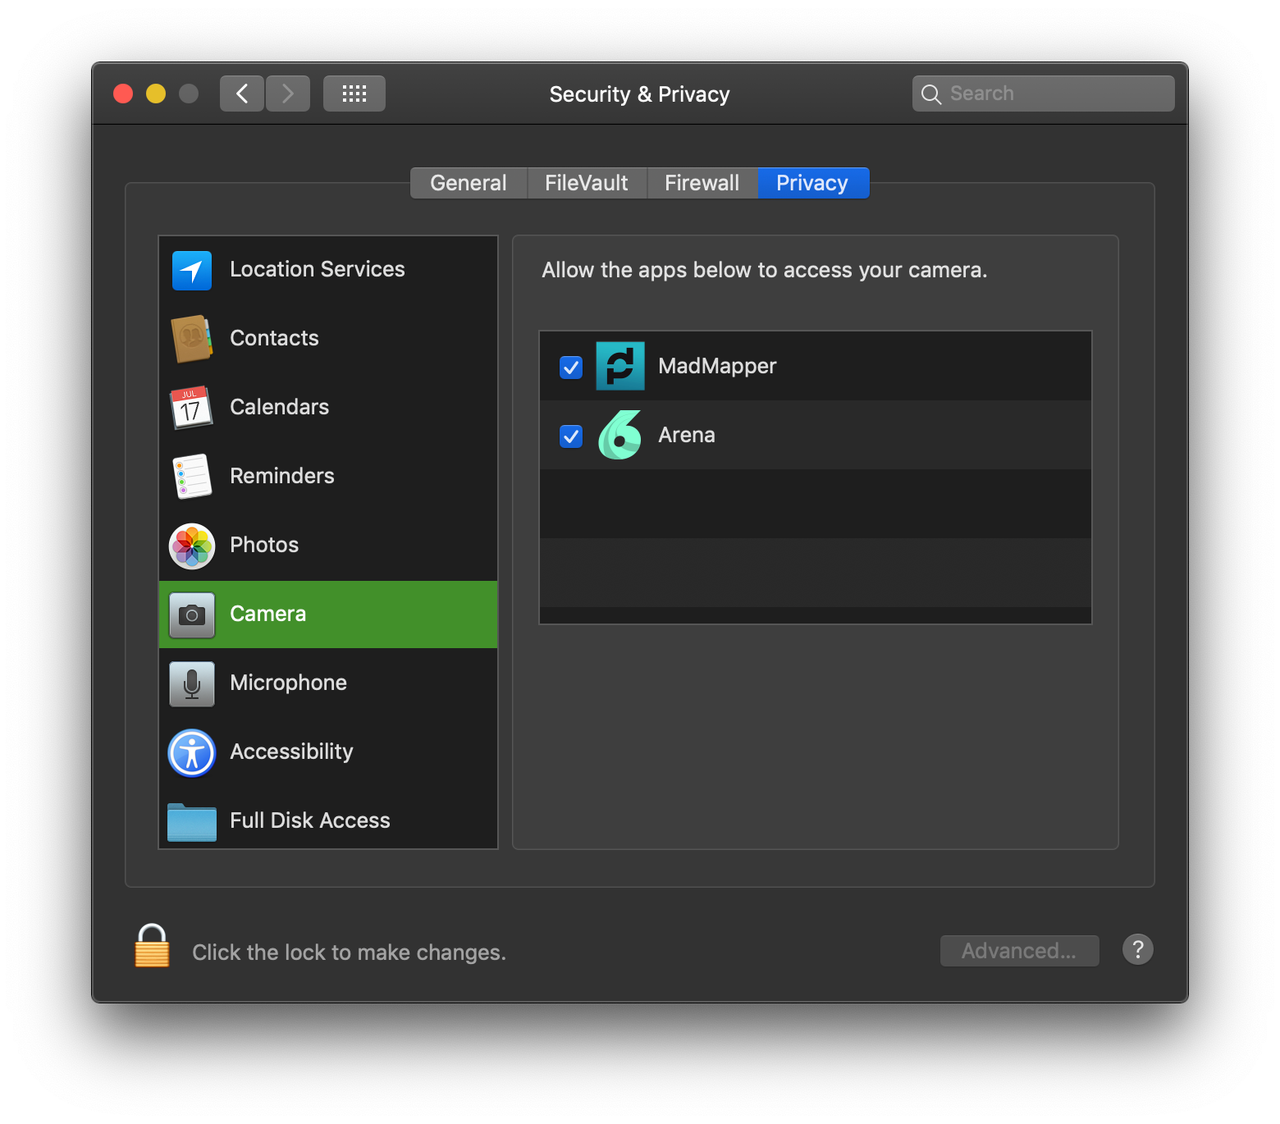
Task: Choose the Calendars icon in the sidebar
Action: point(192,407)
